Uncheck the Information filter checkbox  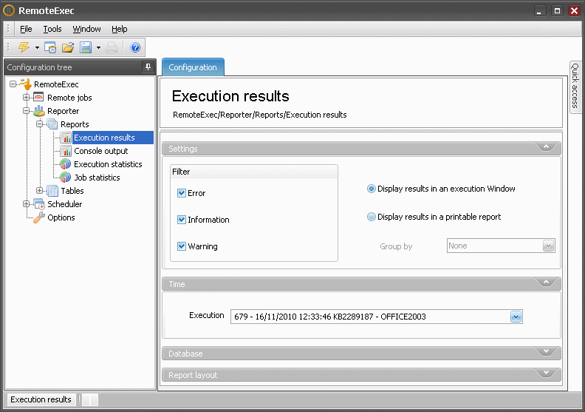[x=181, y=220]
